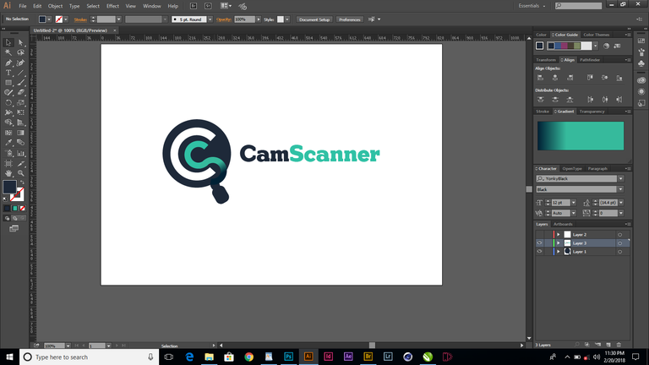Click Vertical Align Bottom icon

pos(619,78)
